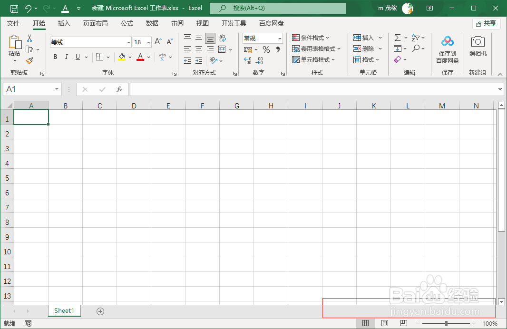
Task: Switch to the 插入 ribbon tab
Action: coord(64,24)
